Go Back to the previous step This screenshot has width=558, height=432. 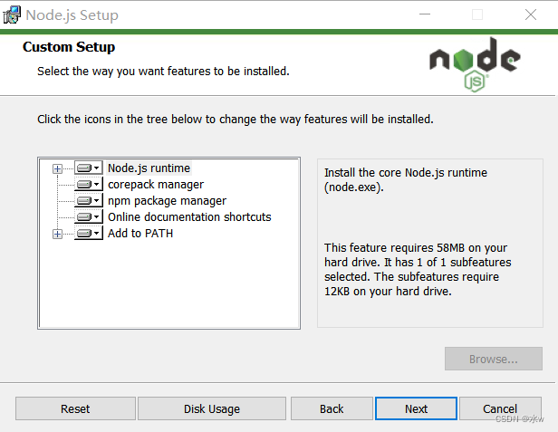click(332, 409)
